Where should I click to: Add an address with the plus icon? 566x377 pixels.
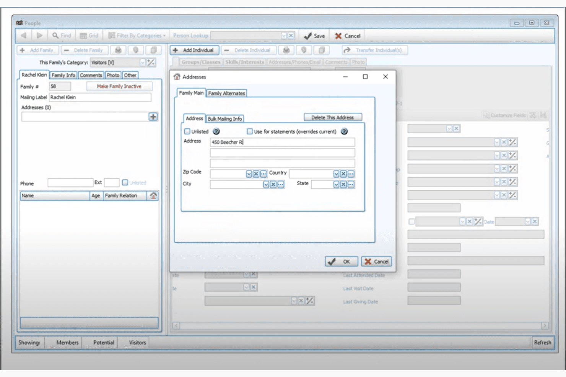[153, 117]
